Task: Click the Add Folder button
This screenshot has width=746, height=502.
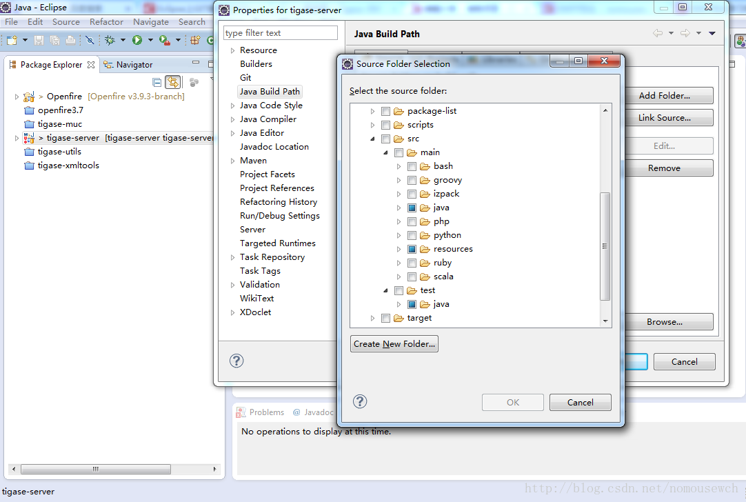Action: (664, 96)
